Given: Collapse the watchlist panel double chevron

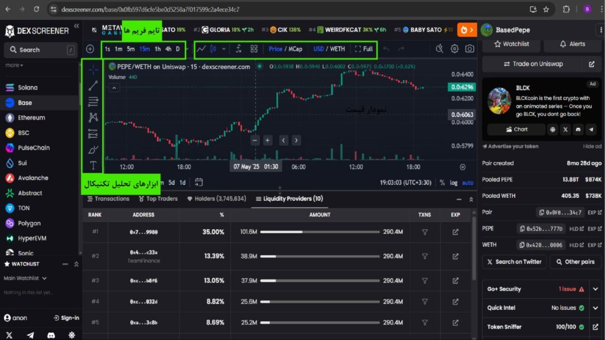Looking at the screenshot, I should pyautogui.click(x=76, y=264).
